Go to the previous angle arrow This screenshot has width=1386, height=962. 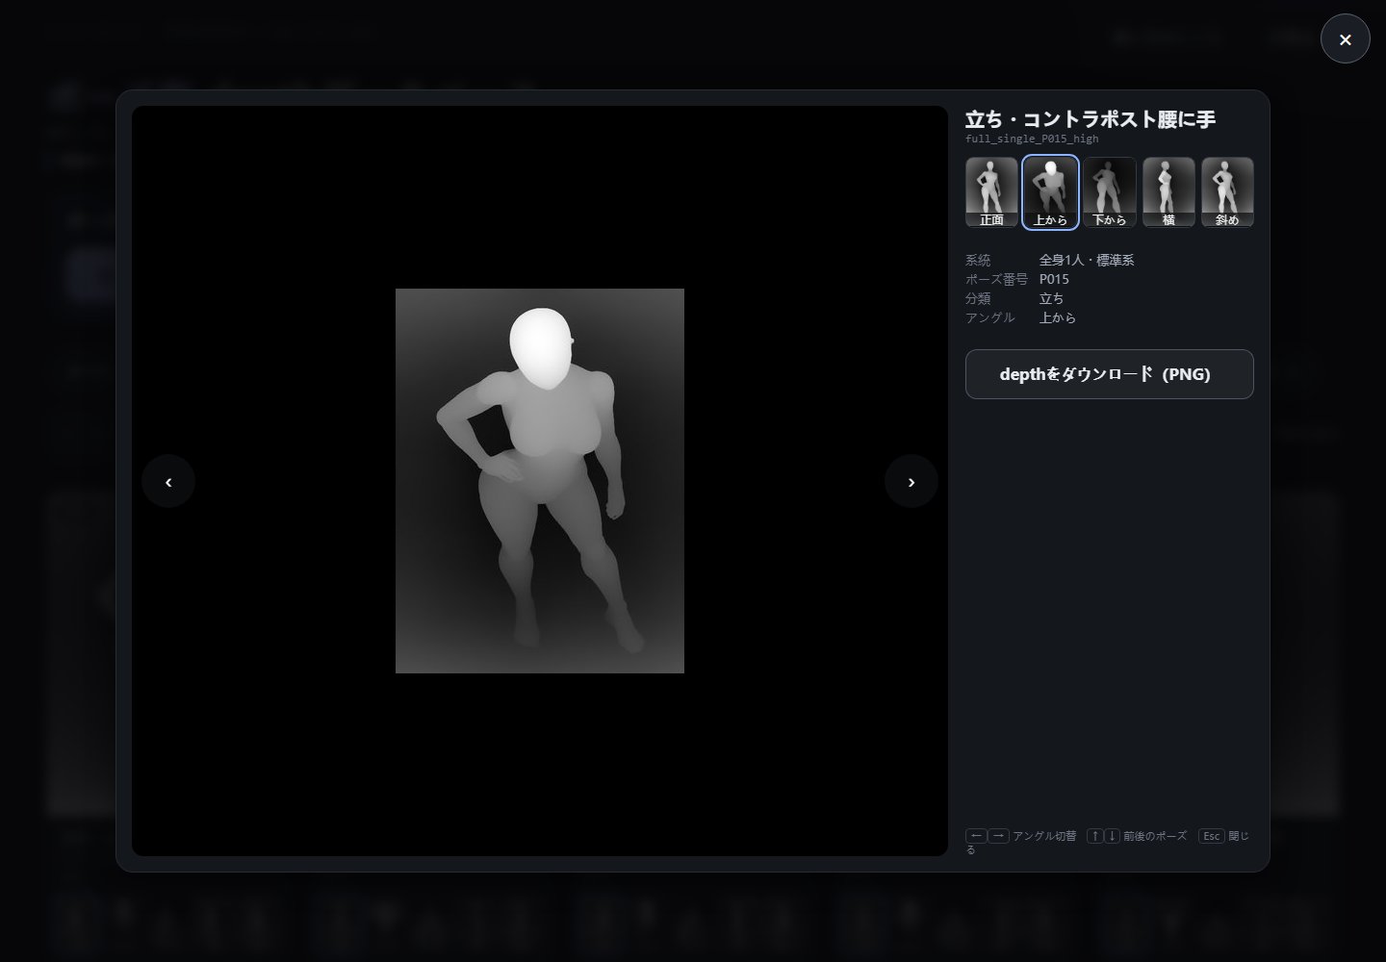coord(168,481)
